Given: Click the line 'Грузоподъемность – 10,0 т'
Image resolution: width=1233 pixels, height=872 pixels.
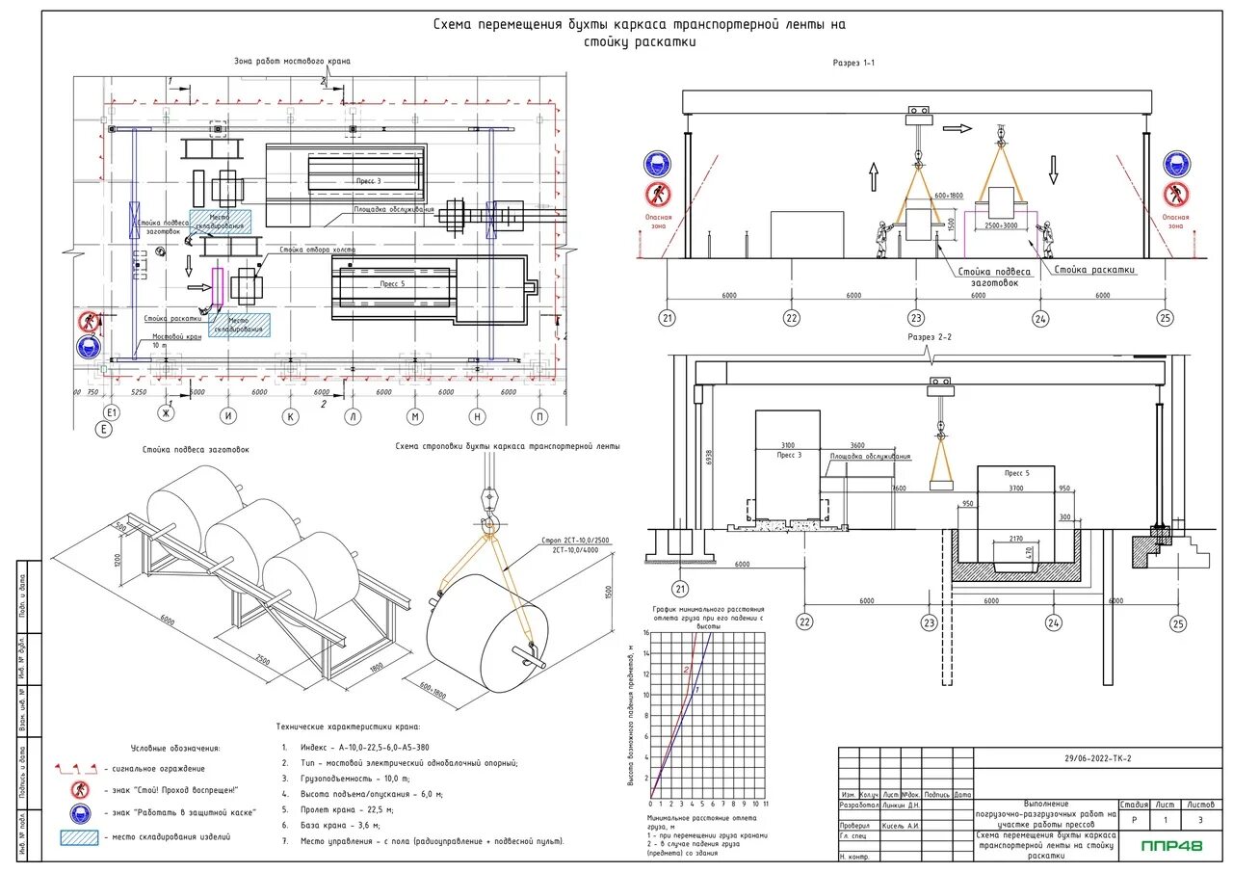Looking at the screenshot, I should pos(357,778).
